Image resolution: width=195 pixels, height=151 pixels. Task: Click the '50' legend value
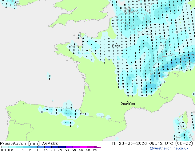95,150
